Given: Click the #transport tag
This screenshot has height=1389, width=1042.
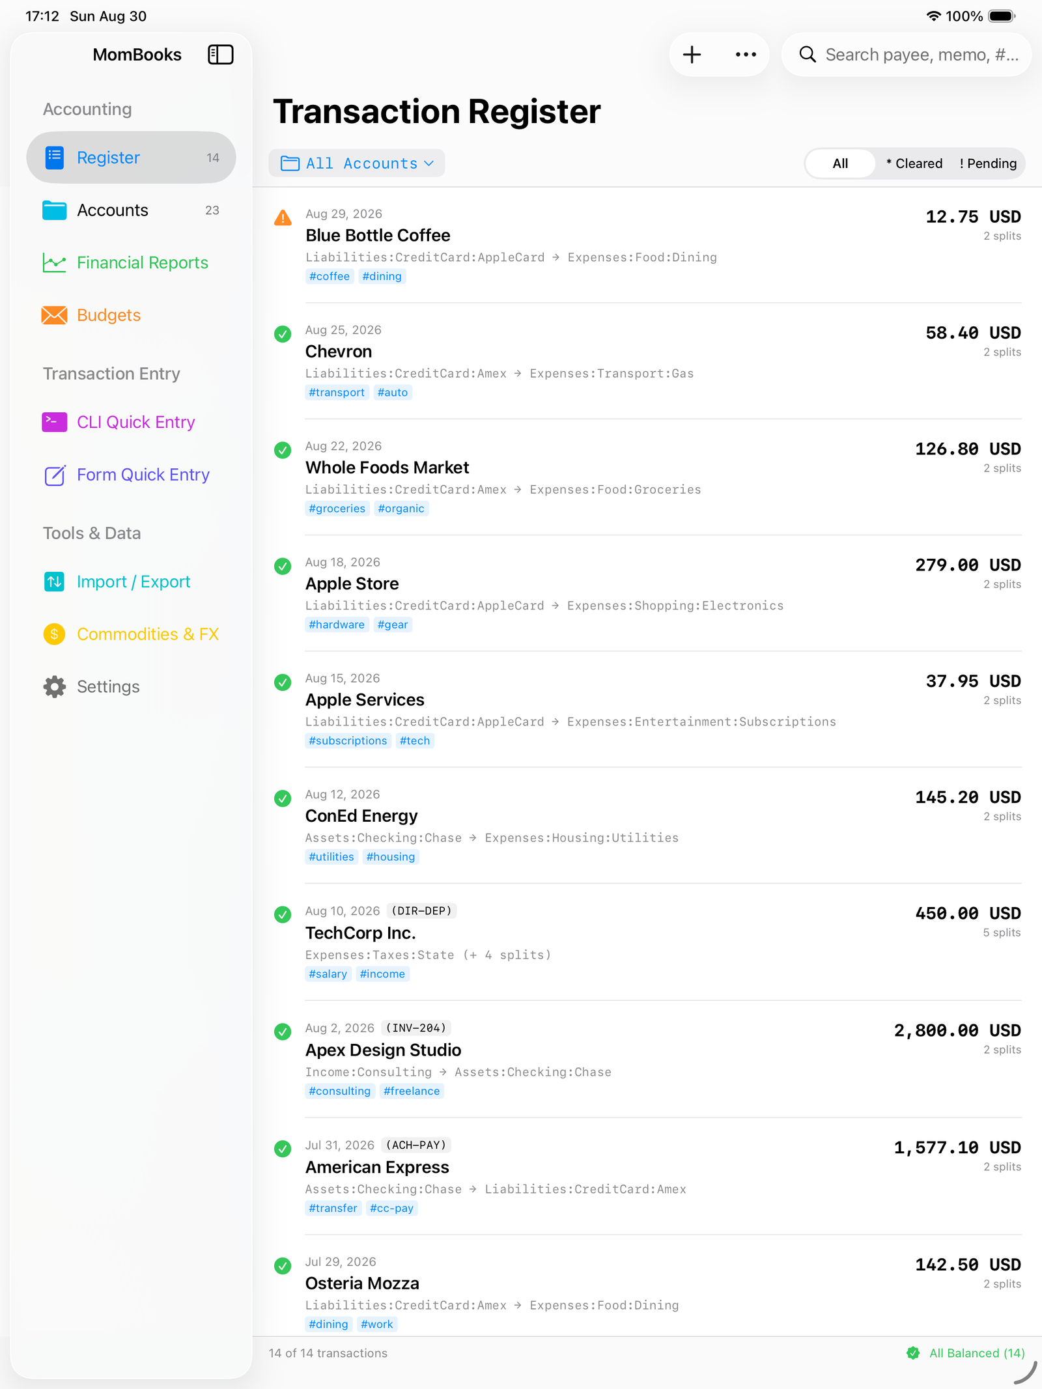Looking at the screenshot, I should tap(337, 392).
